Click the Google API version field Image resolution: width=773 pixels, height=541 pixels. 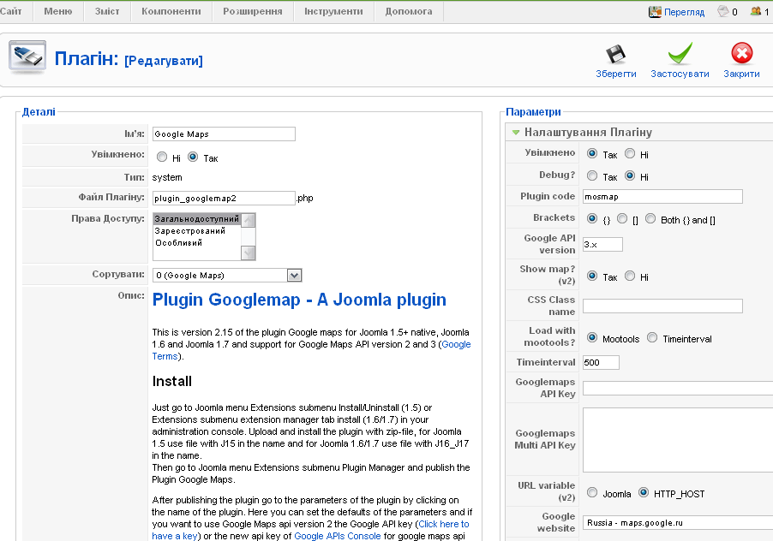tap(602, 244)
